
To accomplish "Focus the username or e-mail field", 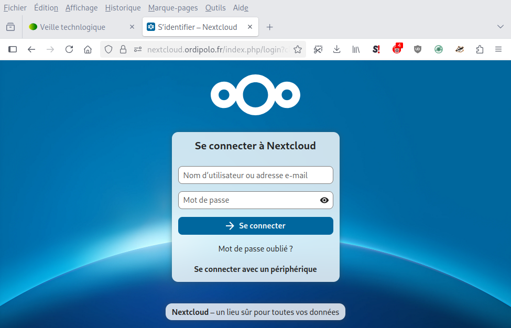I will (x=255, y=176).
